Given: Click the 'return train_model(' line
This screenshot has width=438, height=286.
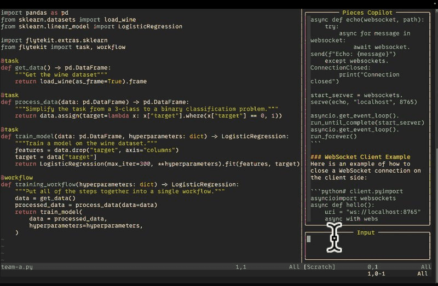Looking at the screenshot, I should pos(49,212).
